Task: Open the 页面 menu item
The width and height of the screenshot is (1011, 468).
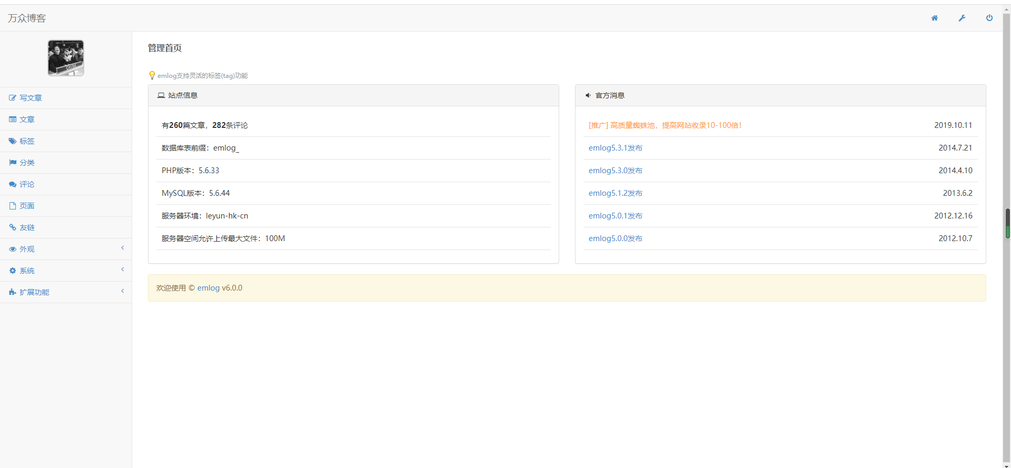Action: click(x=27, y=206)
